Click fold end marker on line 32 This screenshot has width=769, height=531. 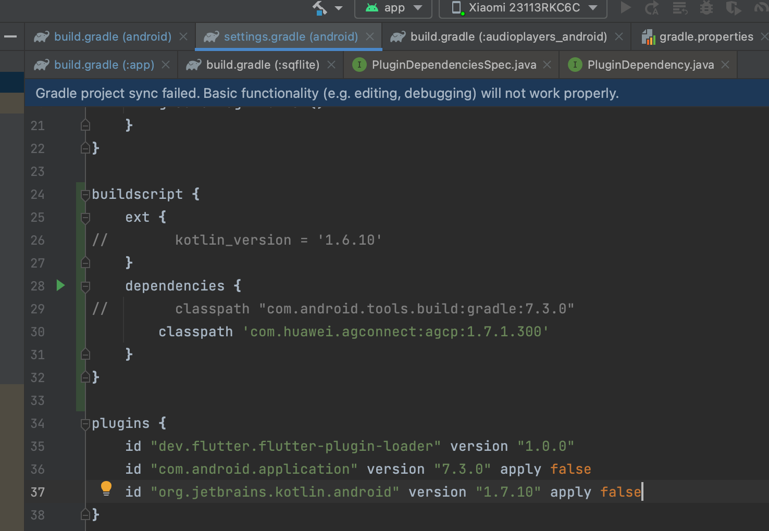85,377
